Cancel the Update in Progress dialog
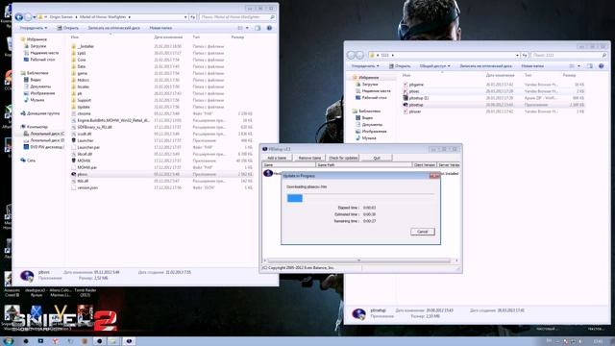Screen dimensions: 615x346 [423, 232]
